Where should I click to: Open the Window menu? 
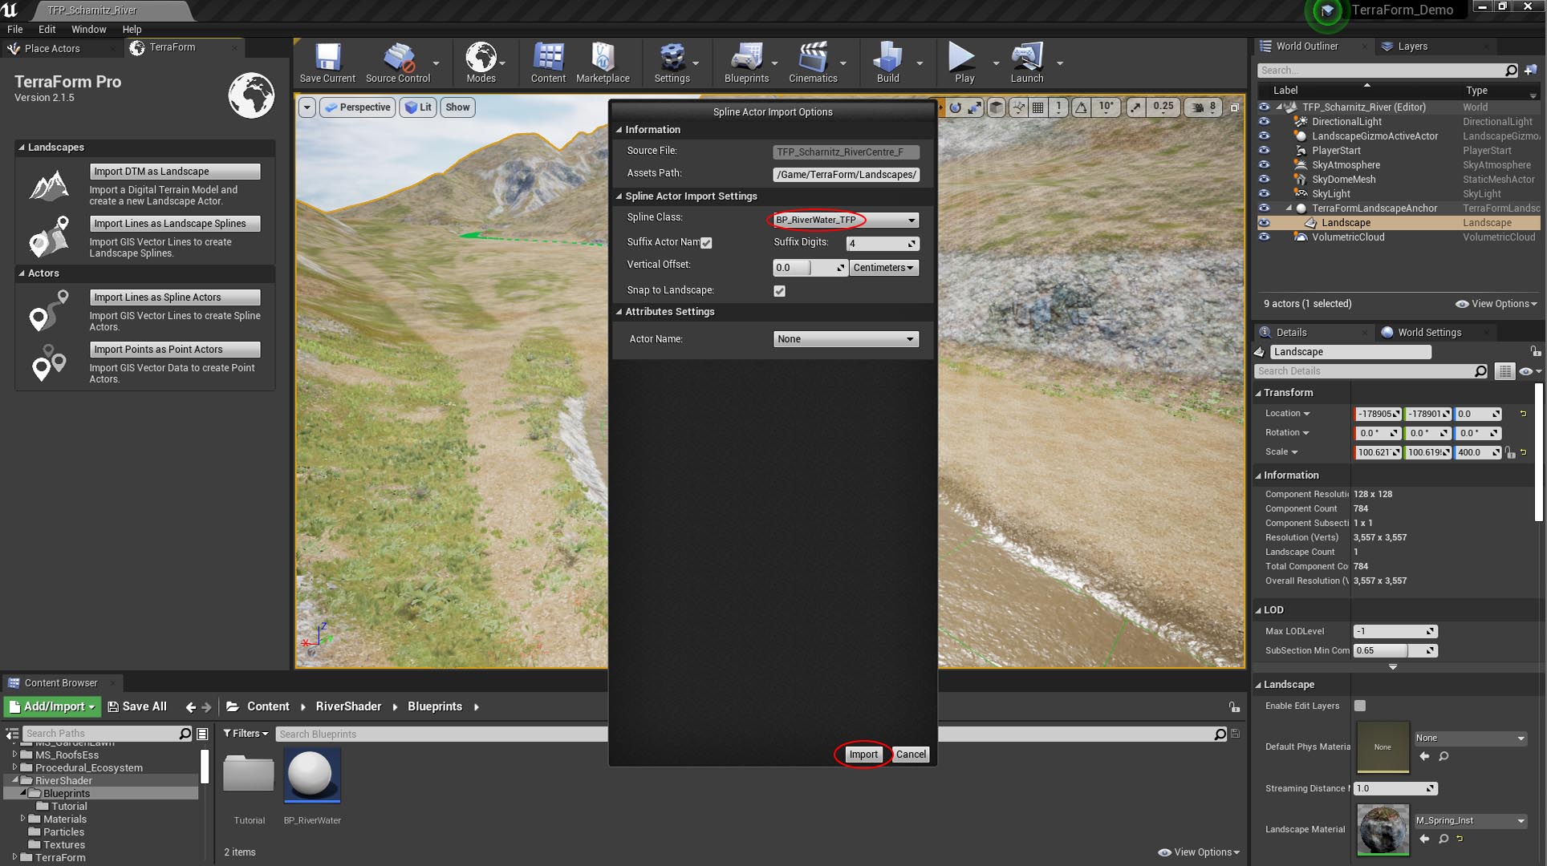[88, 29]
